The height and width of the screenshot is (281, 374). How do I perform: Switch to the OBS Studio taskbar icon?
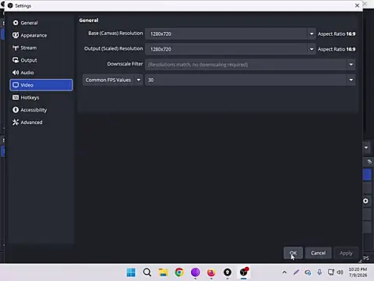[244, 272]
